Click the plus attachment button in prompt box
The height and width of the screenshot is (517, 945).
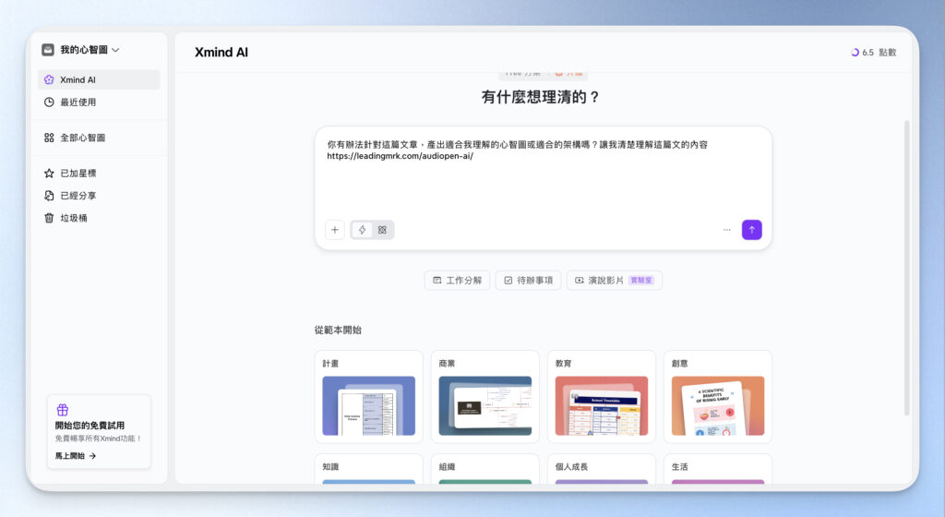click(x=334, y=230)
